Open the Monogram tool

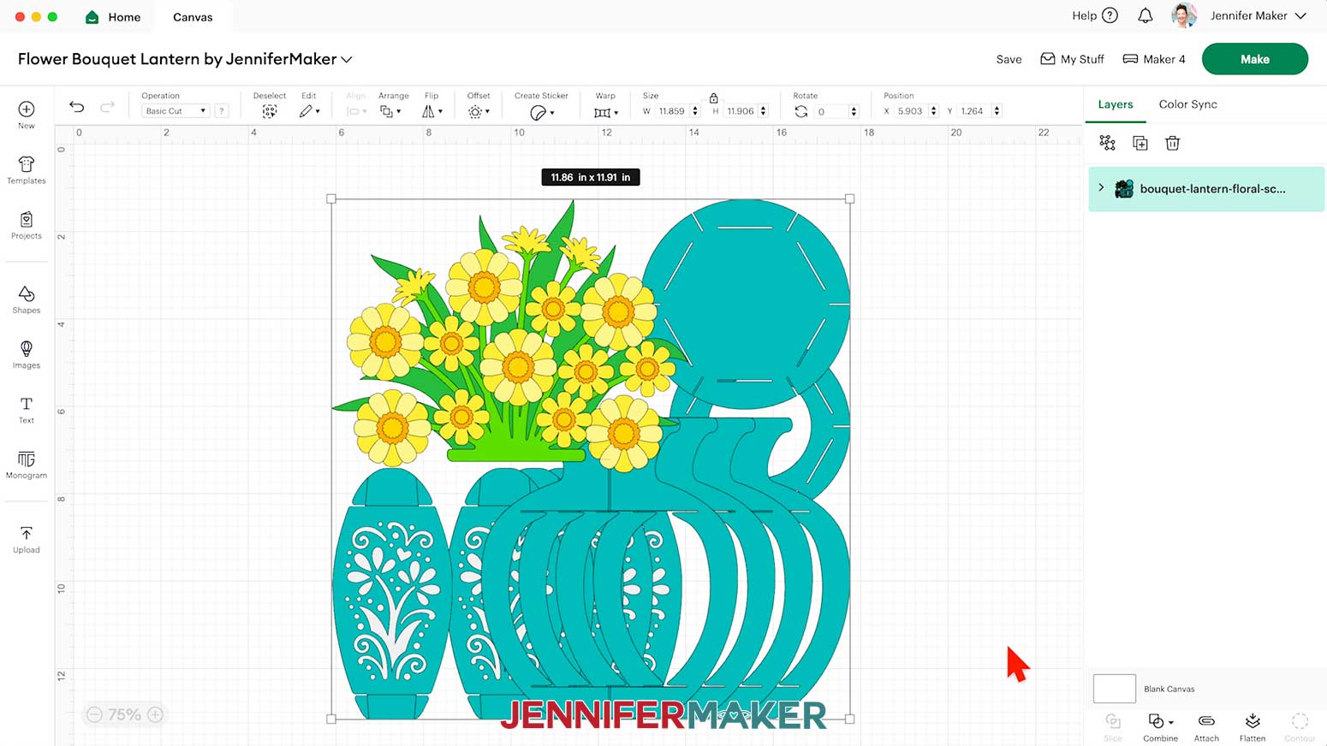(27, 465)
